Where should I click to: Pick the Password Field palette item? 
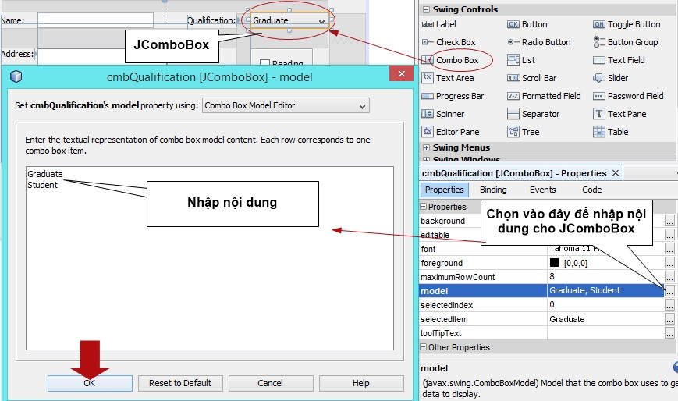(634, 96)
